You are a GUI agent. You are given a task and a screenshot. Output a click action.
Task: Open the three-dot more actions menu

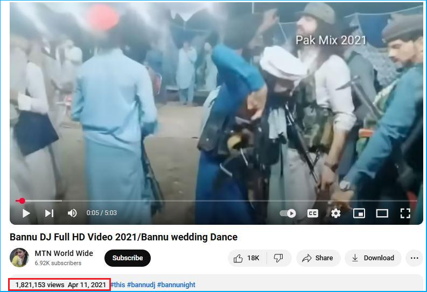pos(414,258)
